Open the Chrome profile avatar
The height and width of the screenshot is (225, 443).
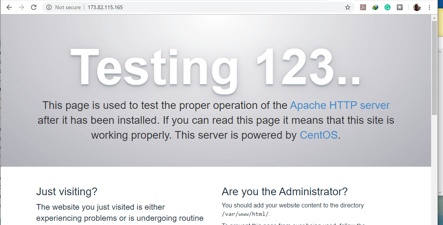pyautogui.click(x=417, y=7)
